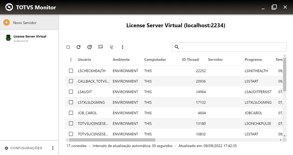The image size is (293, 155).
Task: Check the checkbox for thread 13180 row
Action: pyautogui.click(x=71, y=123)
